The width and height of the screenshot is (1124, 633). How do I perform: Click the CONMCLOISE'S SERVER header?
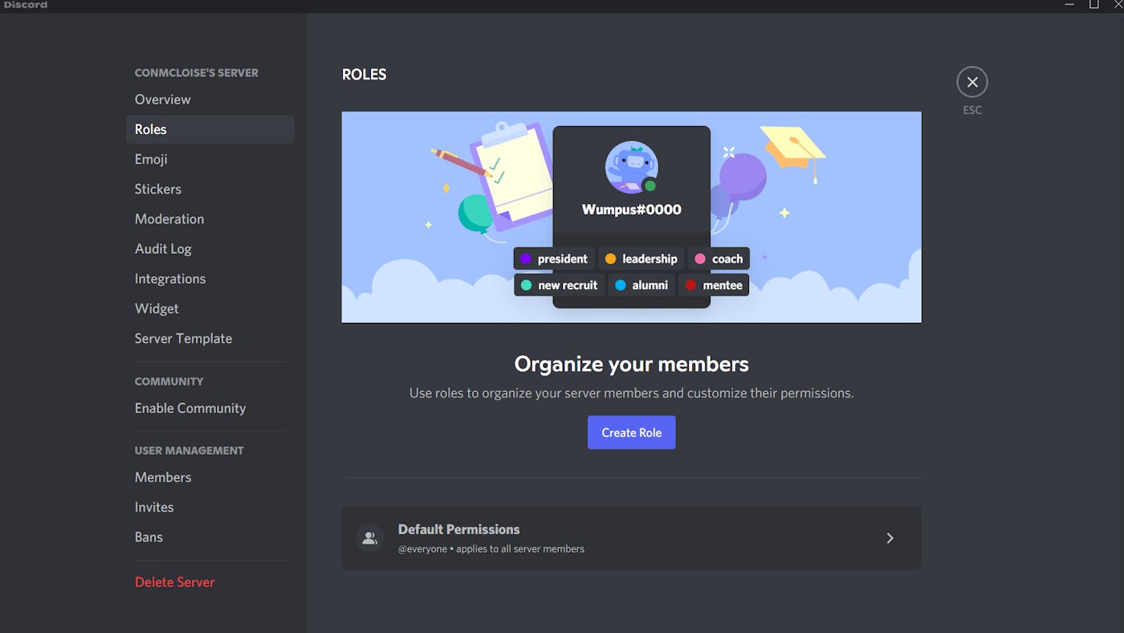197,72
